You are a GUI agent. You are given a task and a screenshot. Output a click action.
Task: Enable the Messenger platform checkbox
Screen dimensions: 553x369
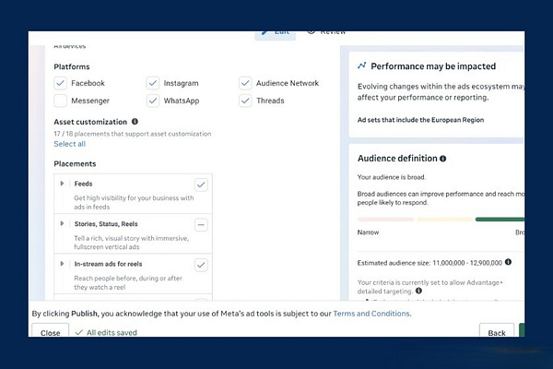[x=60, y=101]
